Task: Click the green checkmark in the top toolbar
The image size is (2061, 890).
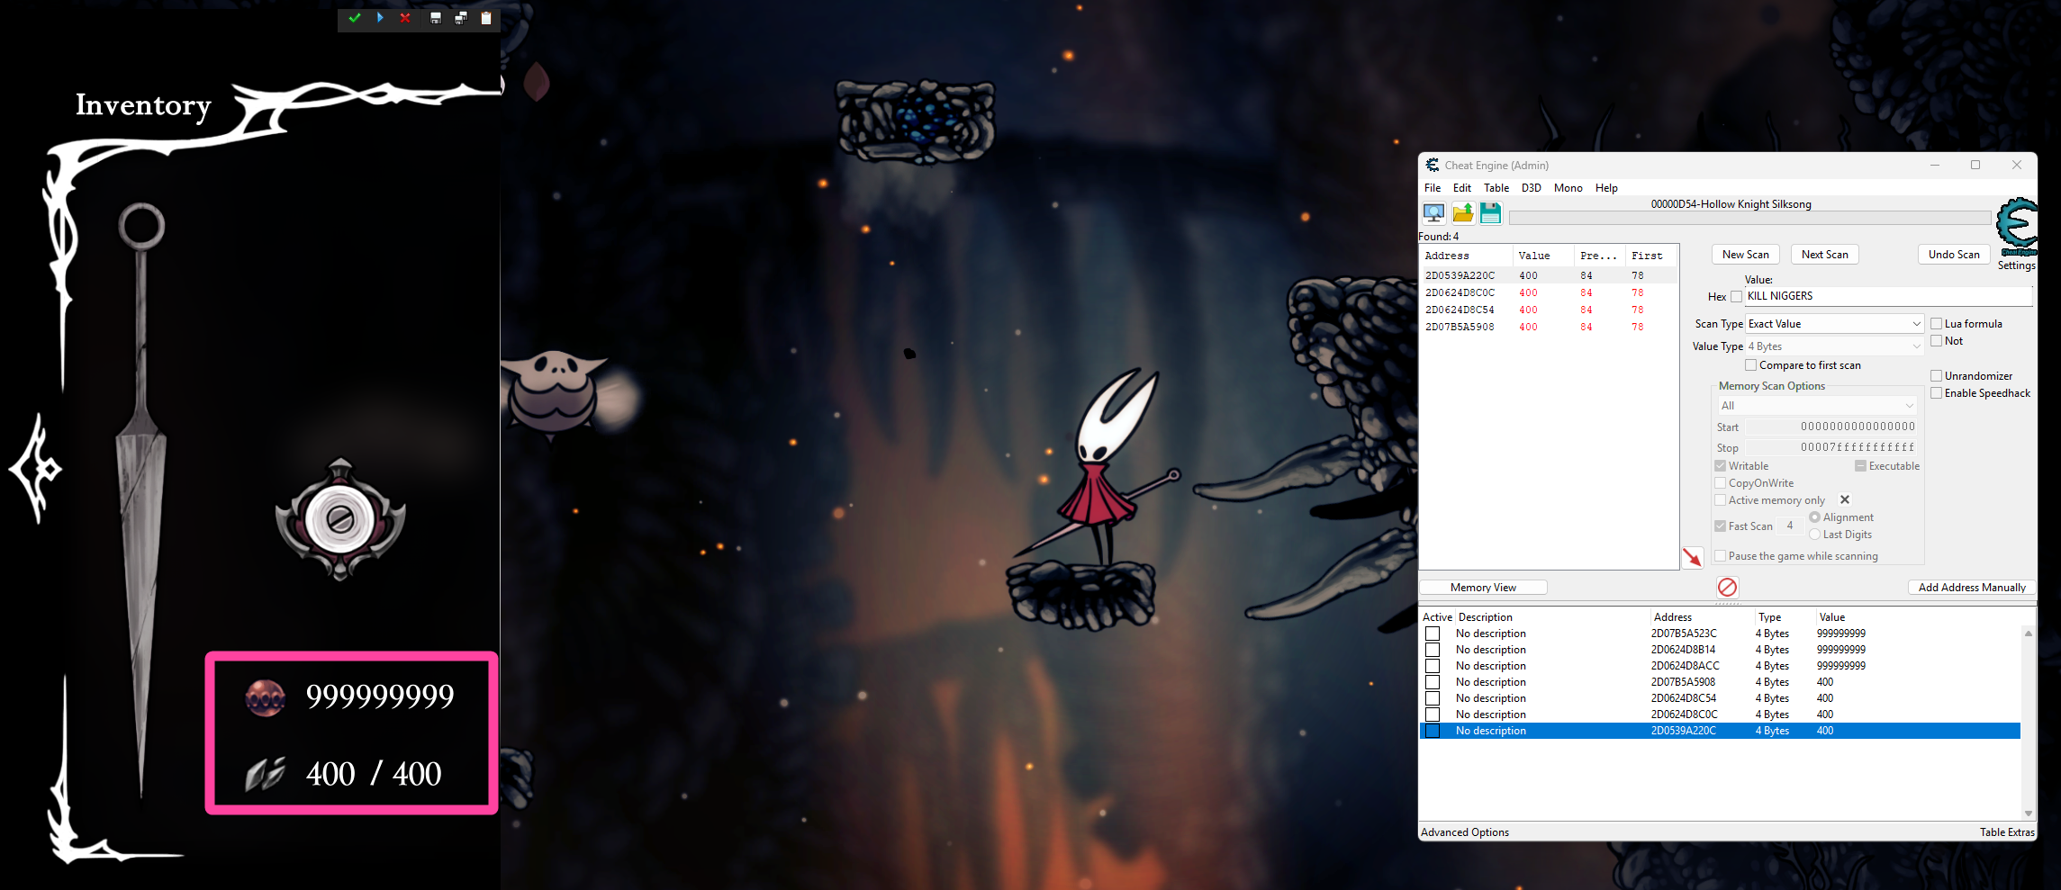Action: click(355, 18)
